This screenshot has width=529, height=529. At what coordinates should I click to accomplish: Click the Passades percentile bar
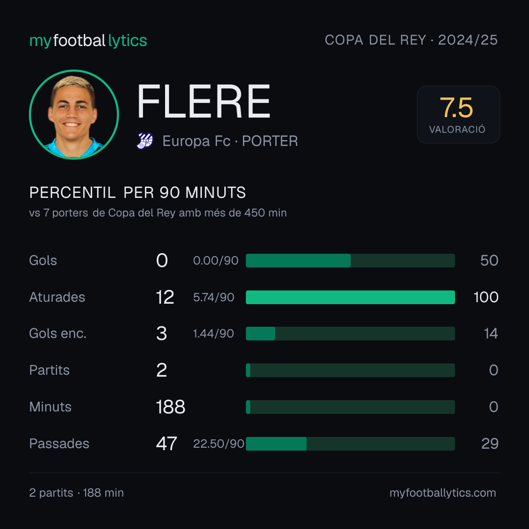click(x=350, y=444)
